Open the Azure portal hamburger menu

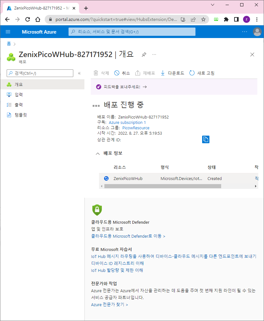click(8, 32)
